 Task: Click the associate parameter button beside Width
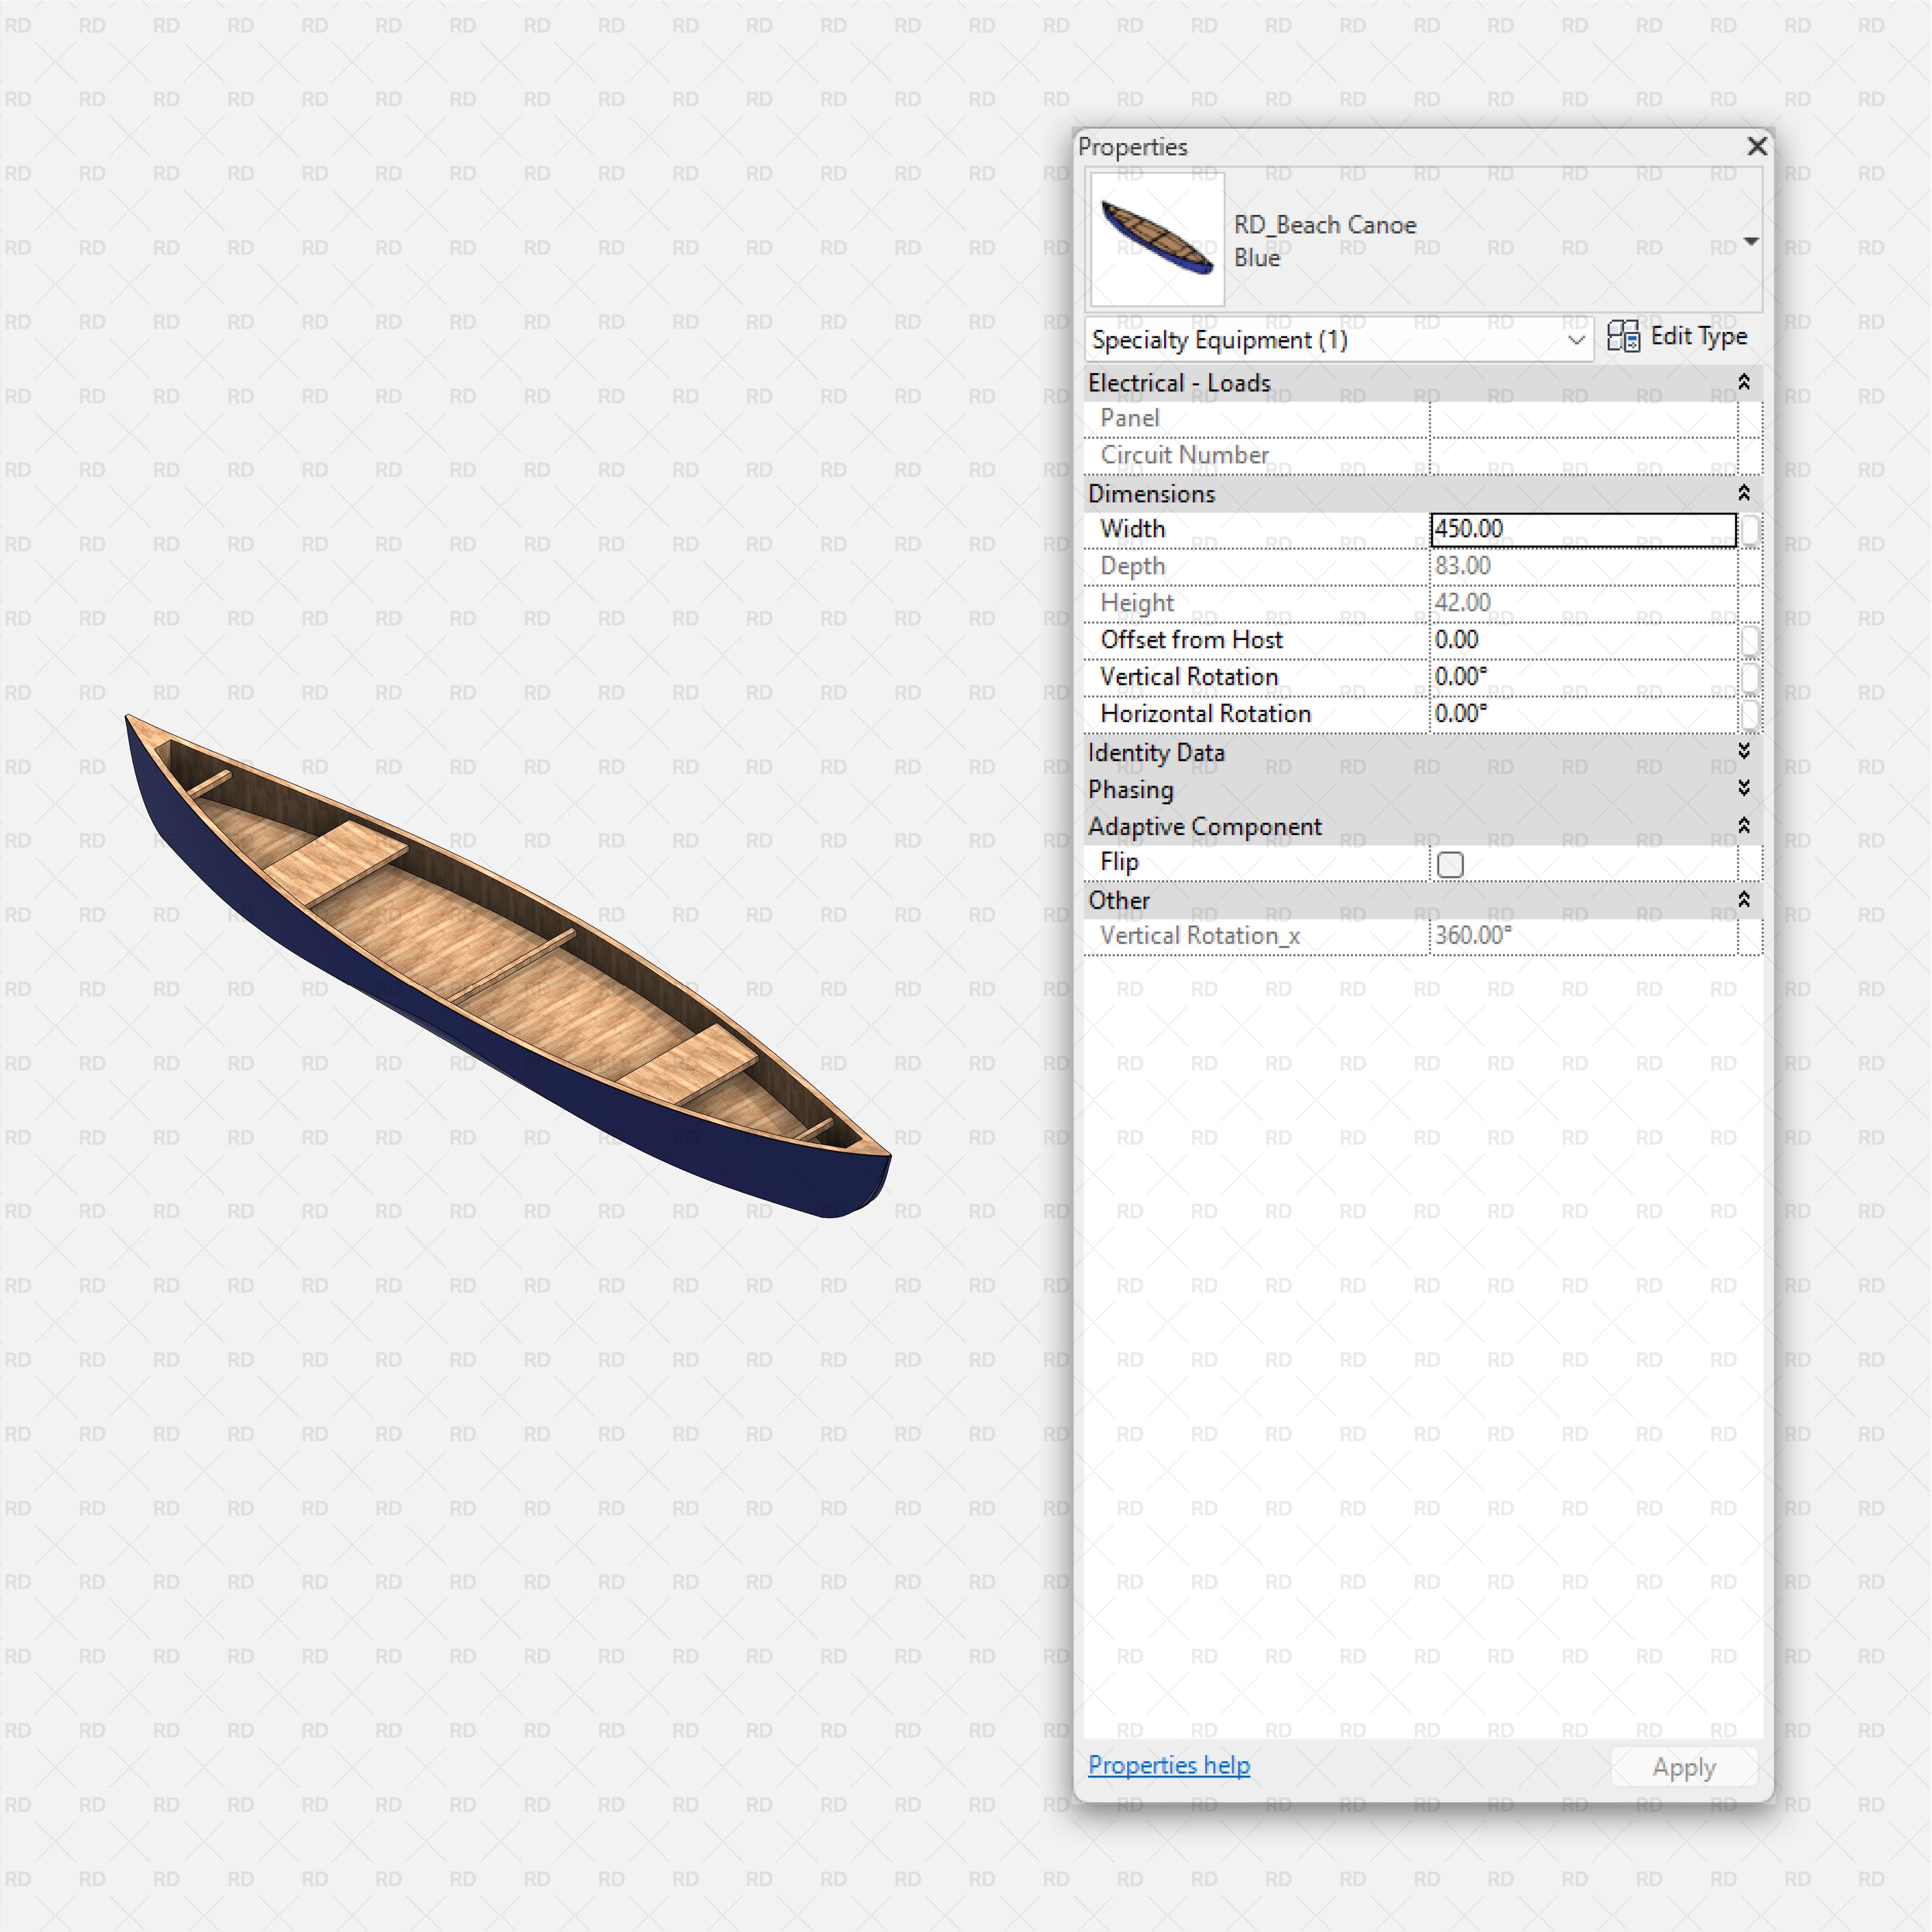coord(1752,531)
